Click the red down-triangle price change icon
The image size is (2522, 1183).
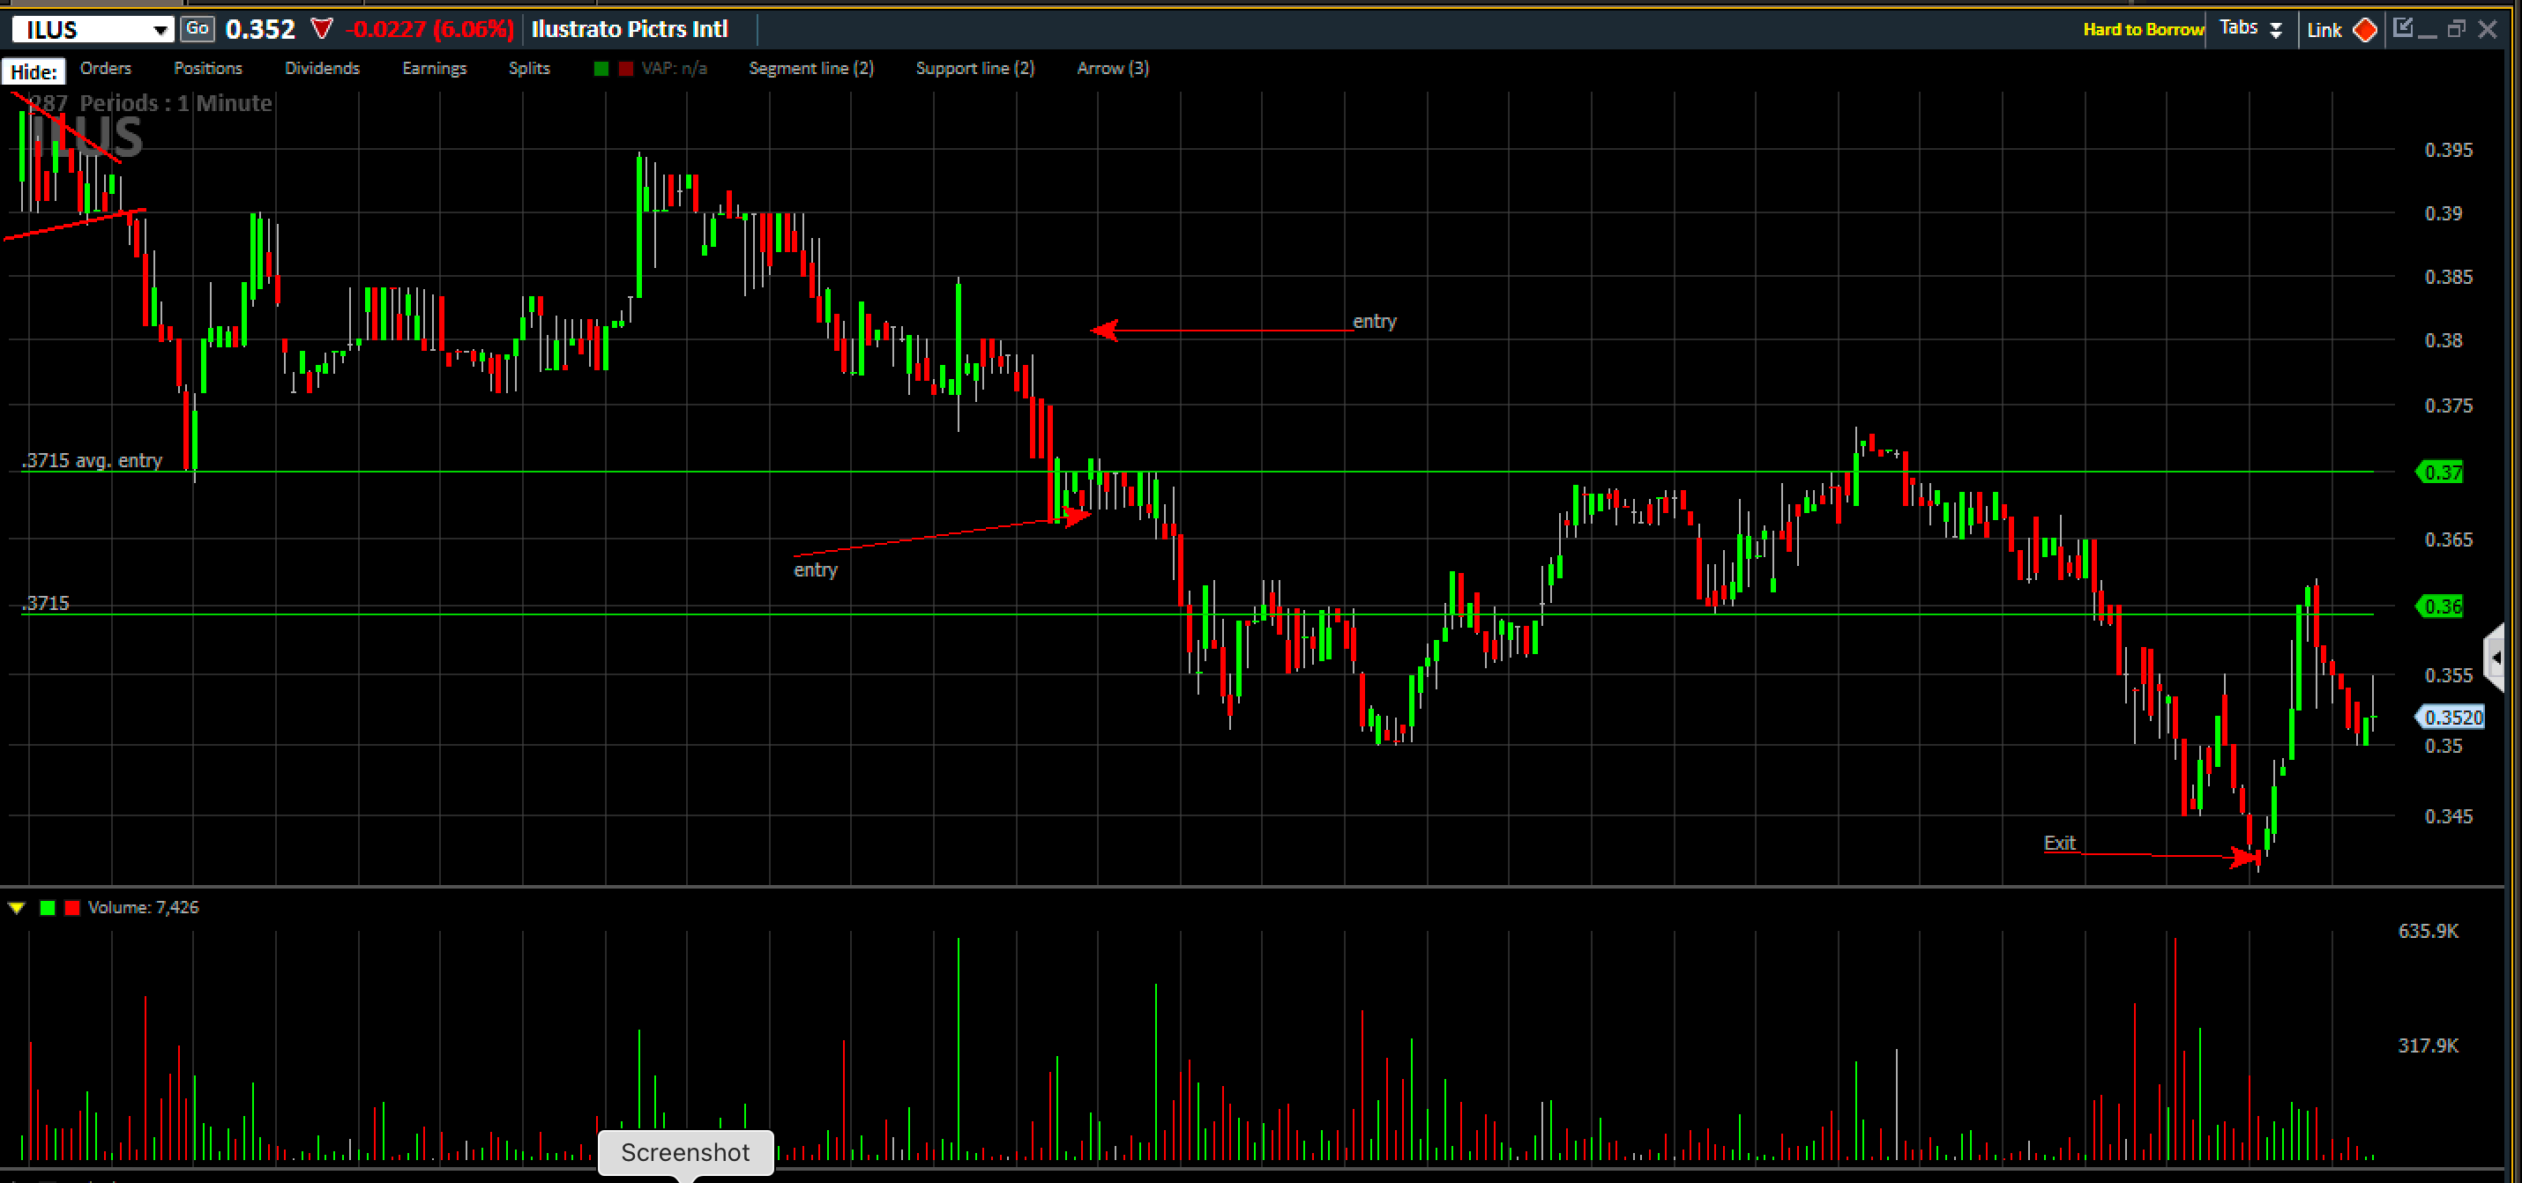point(322,29)
